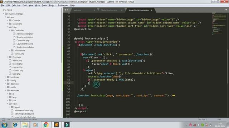The height and width of the screenshot is (128, 229).
Task: Open the Goto menu
Action: [37, 5]
